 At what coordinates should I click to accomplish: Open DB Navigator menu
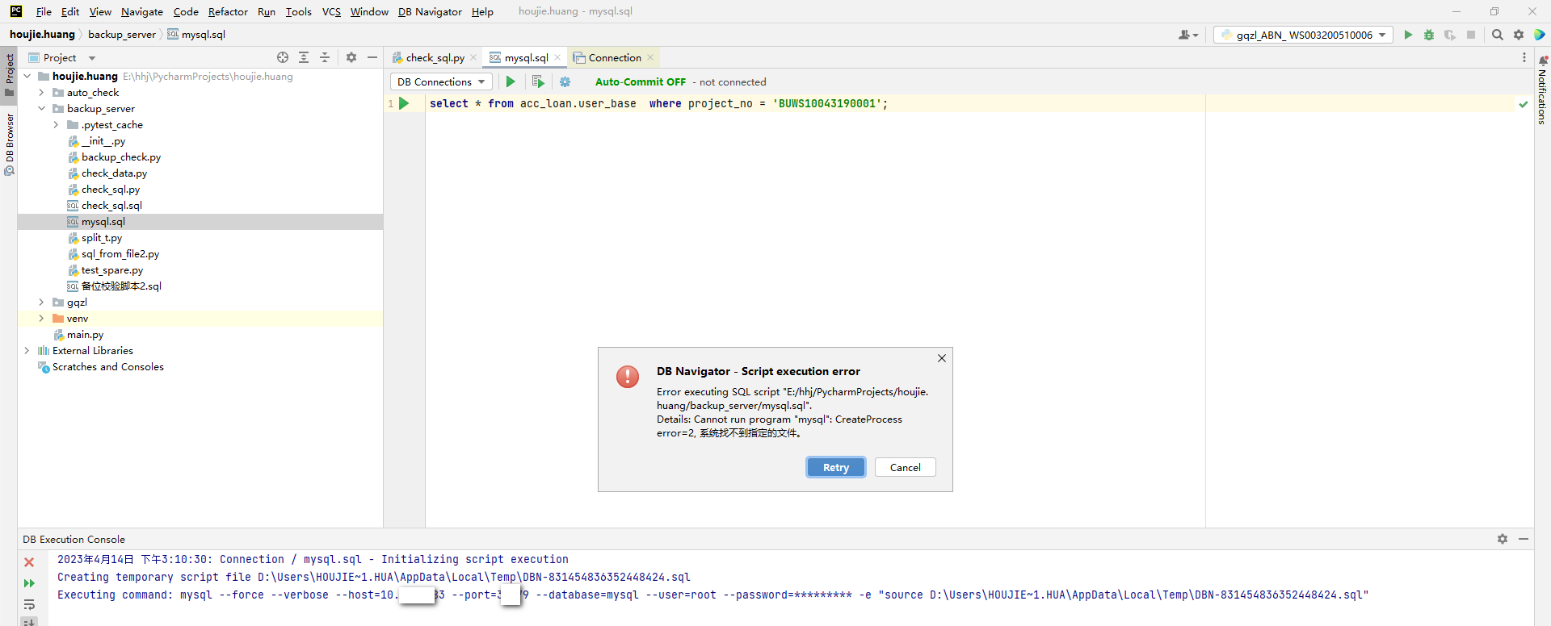430,11
